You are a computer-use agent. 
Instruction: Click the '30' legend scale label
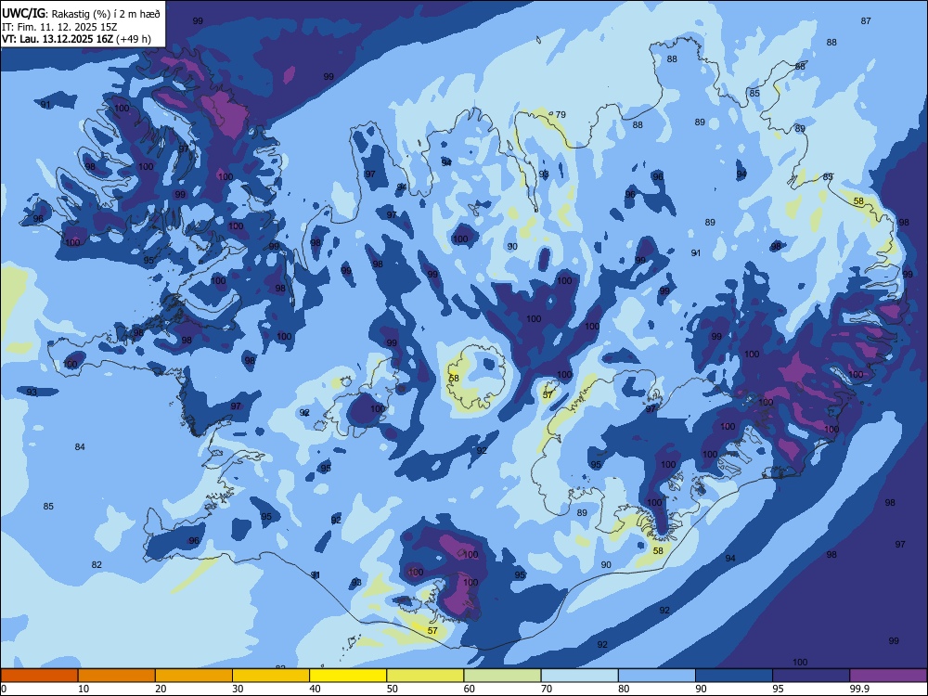coord(238,689)
